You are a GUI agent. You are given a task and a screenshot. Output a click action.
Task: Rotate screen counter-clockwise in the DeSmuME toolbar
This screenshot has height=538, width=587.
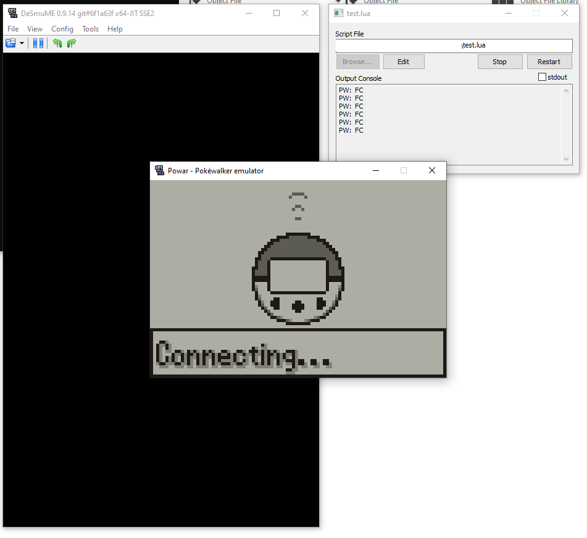click(x=57, y=43)
